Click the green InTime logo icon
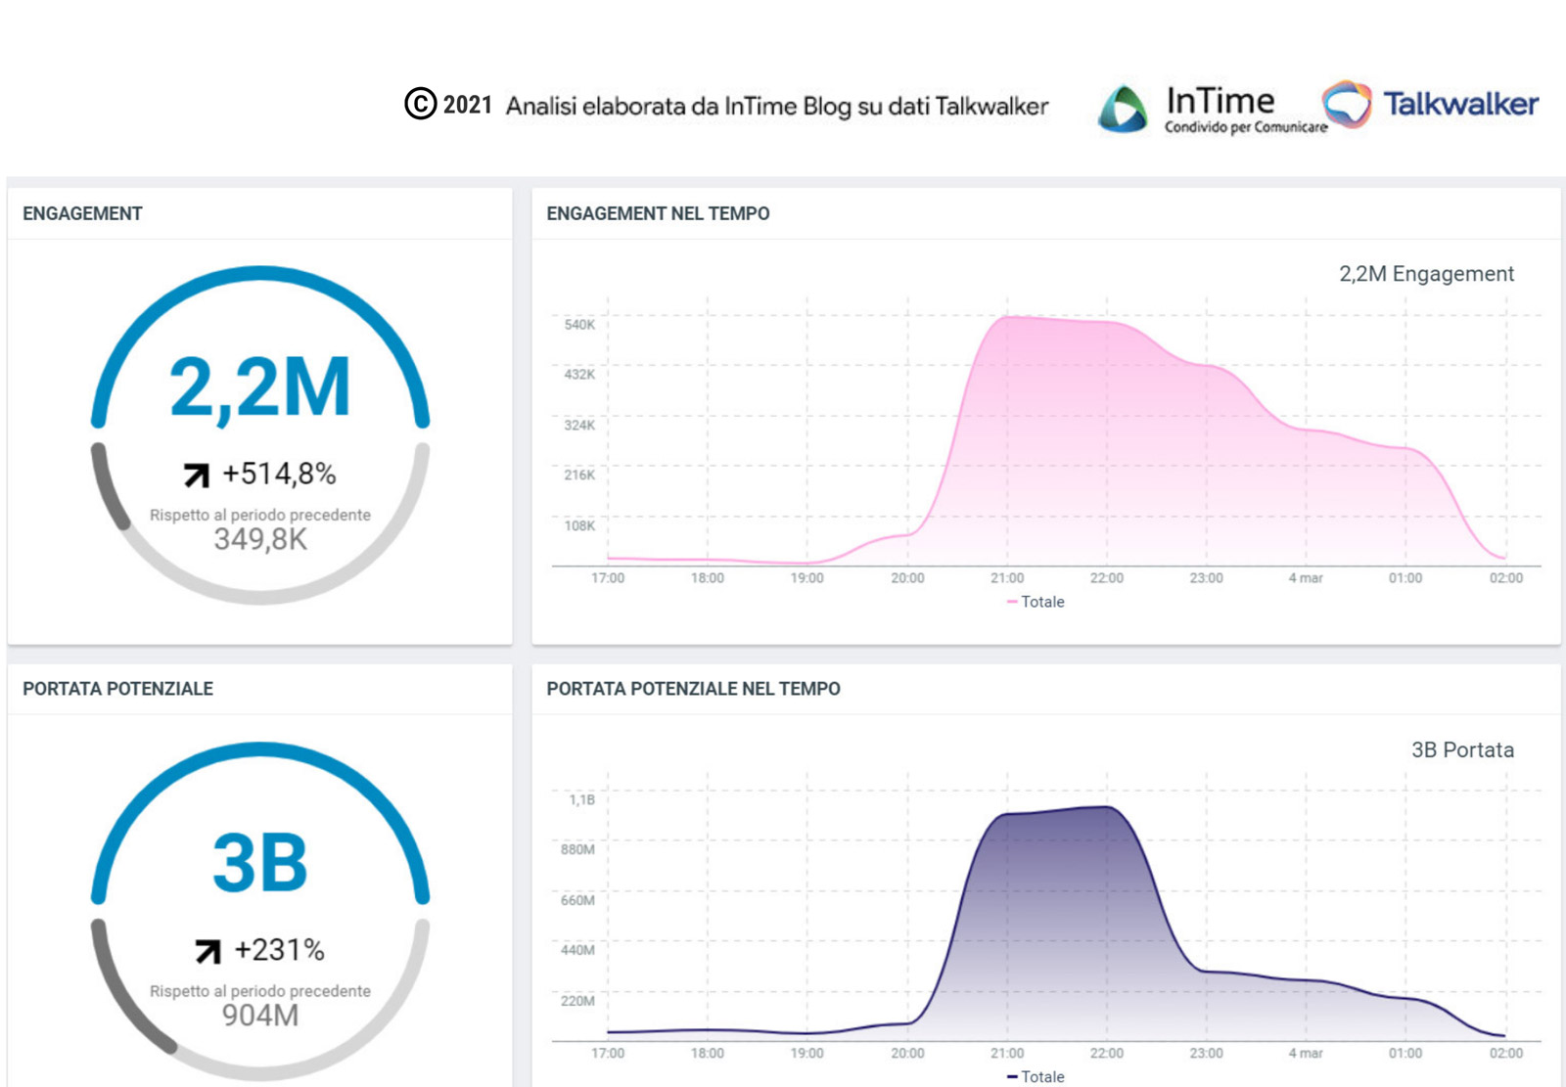Image resolution: width=1566 pixels, height=1087 pixels. pos(1123,109)
